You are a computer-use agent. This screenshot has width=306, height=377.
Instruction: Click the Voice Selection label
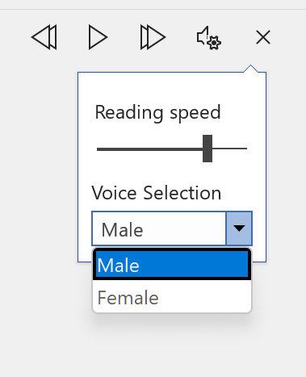156,193
